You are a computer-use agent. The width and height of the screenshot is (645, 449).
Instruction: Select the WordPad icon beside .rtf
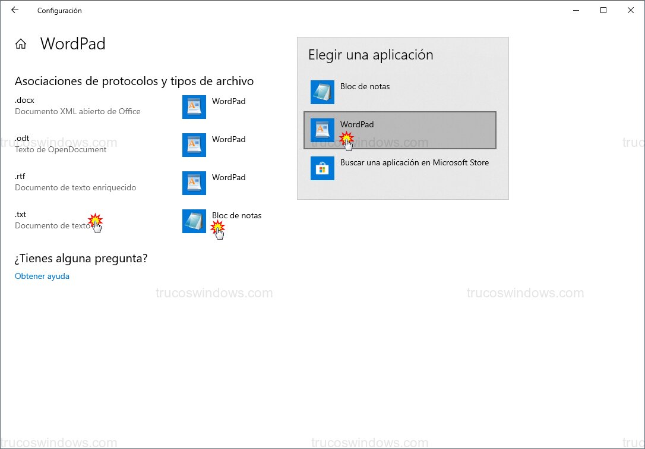(x=194, y=183)
